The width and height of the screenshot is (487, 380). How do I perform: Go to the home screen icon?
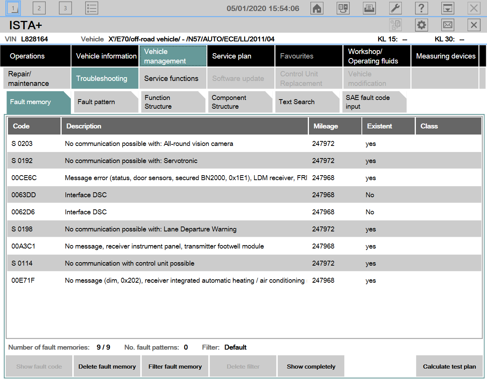click(317, 8)
